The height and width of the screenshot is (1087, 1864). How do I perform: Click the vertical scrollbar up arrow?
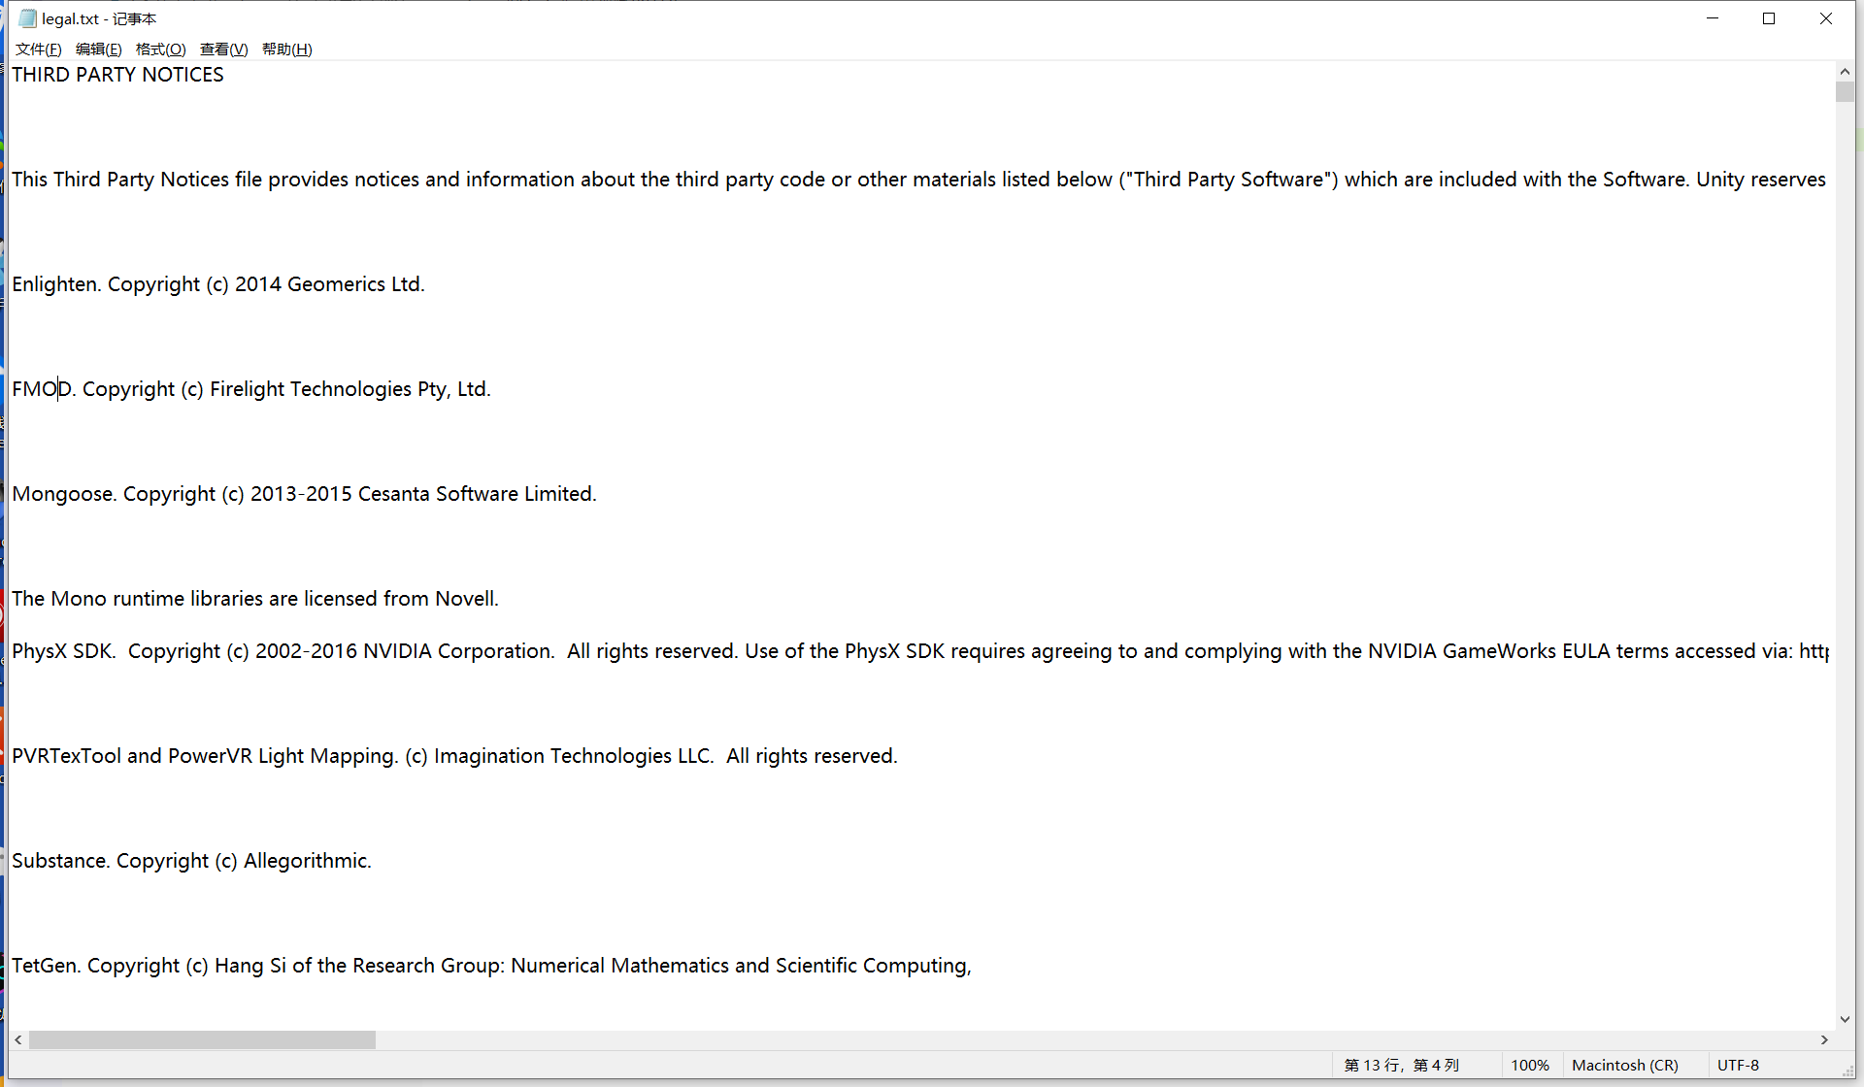1845,71
